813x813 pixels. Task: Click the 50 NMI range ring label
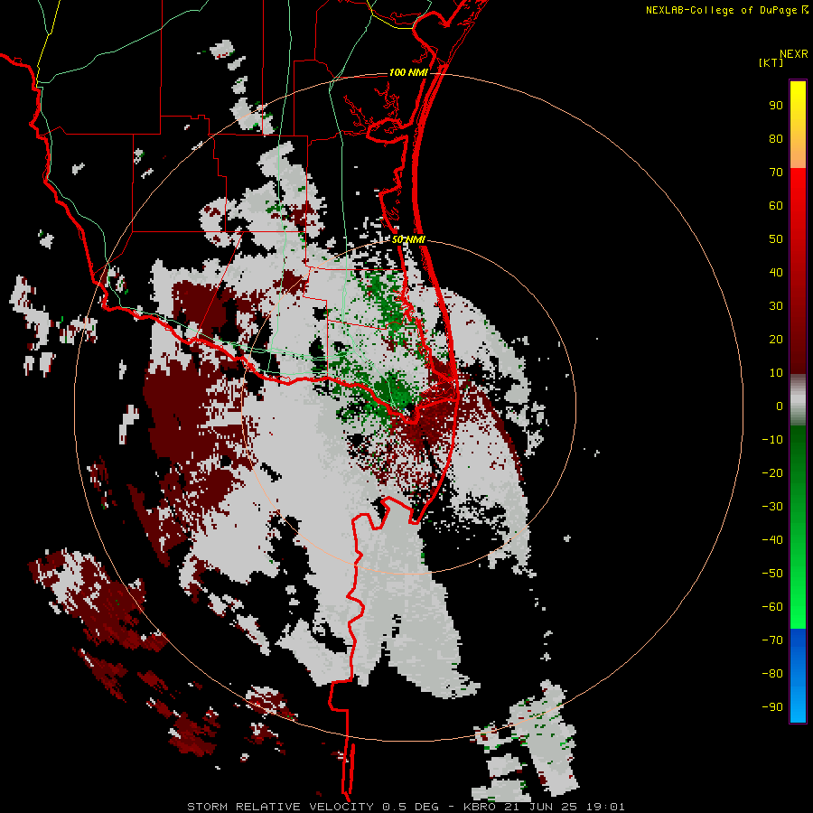pos(408,239)
